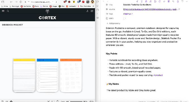Click the note title value Sidekick Pocket
This screenshot has height=102, width=190.
coord(137,5)
